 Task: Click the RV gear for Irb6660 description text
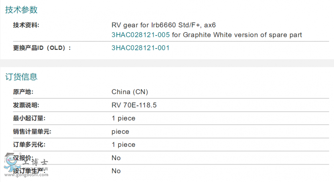tap(164, 26)
